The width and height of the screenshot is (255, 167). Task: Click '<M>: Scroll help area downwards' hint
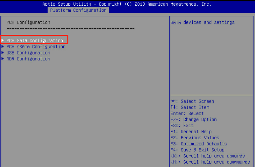tap(210, 162)
